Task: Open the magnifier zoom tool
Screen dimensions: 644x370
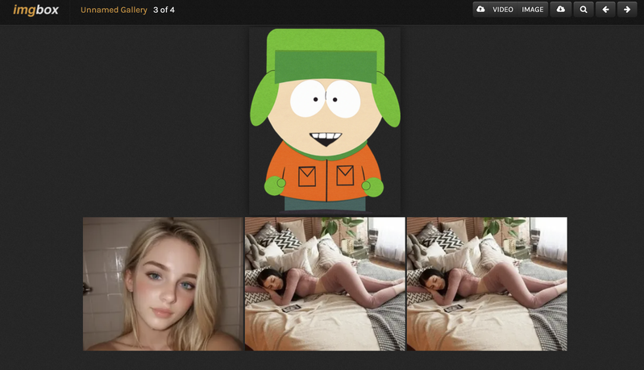Action: (x=583, y=10)
